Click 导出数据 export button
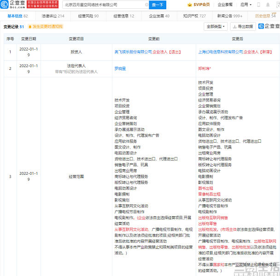This screenshot has height=276, width=280. tap(243, 27)
